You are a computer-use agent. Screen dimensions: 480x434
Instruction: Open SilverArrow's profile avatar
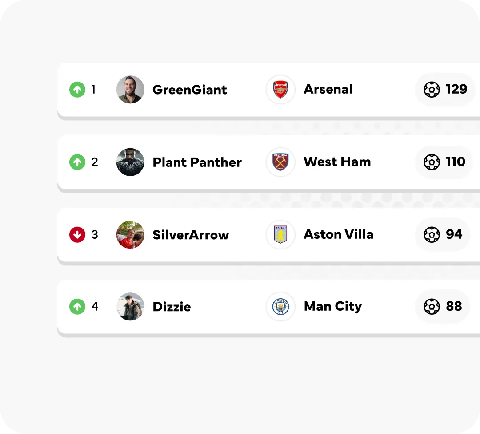(130, 234)
